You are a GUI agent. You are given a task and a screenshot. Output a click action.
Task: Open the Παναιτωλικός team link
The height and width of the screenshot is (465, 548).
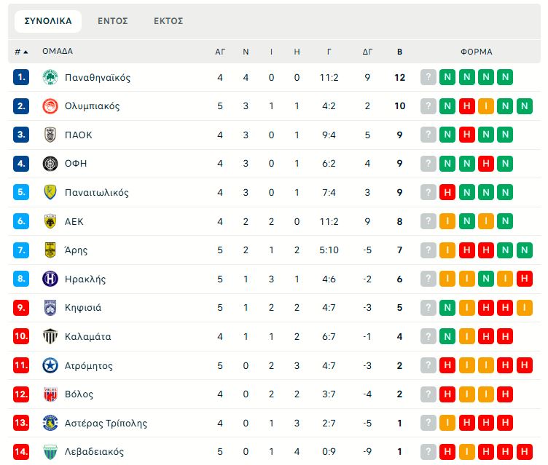coord(97,192)
